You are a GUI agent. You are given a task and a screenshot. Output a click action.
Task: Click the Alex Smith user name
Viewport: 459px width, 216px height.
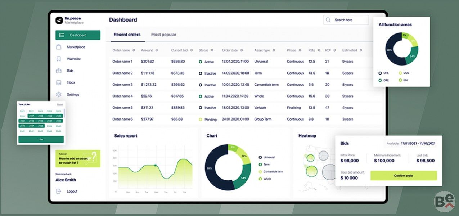click(x=66, y=180)
